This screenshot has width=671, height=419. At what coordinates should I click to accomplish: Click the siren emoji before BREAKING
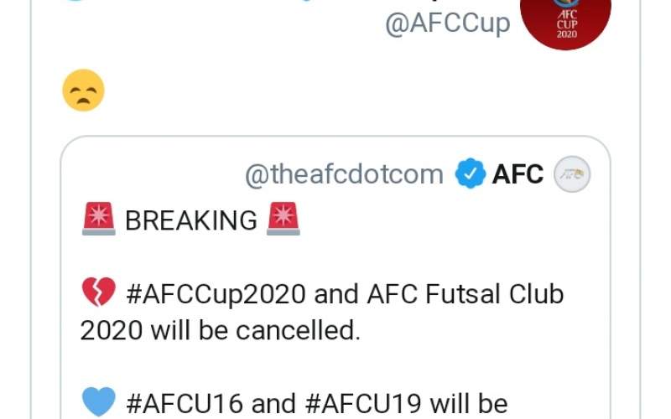(99, 220)
